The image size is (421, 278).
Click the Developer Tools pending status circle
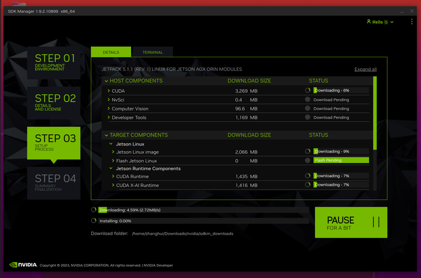click(308, 117)
